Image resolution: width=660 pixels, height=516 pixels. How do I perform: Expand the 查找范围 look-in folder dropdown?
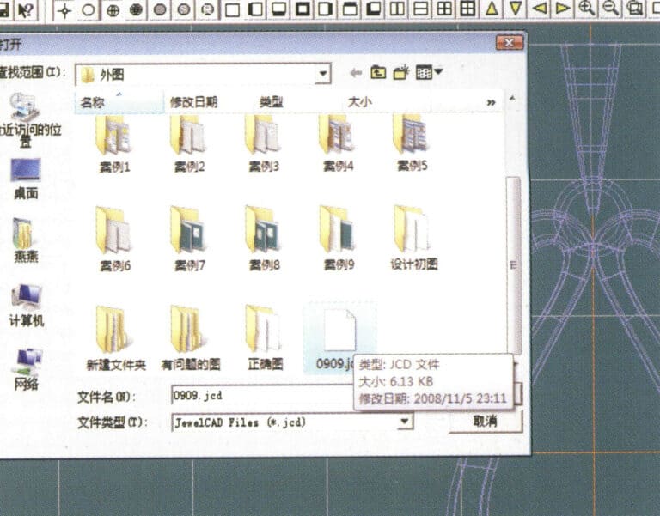coord(323,74)
